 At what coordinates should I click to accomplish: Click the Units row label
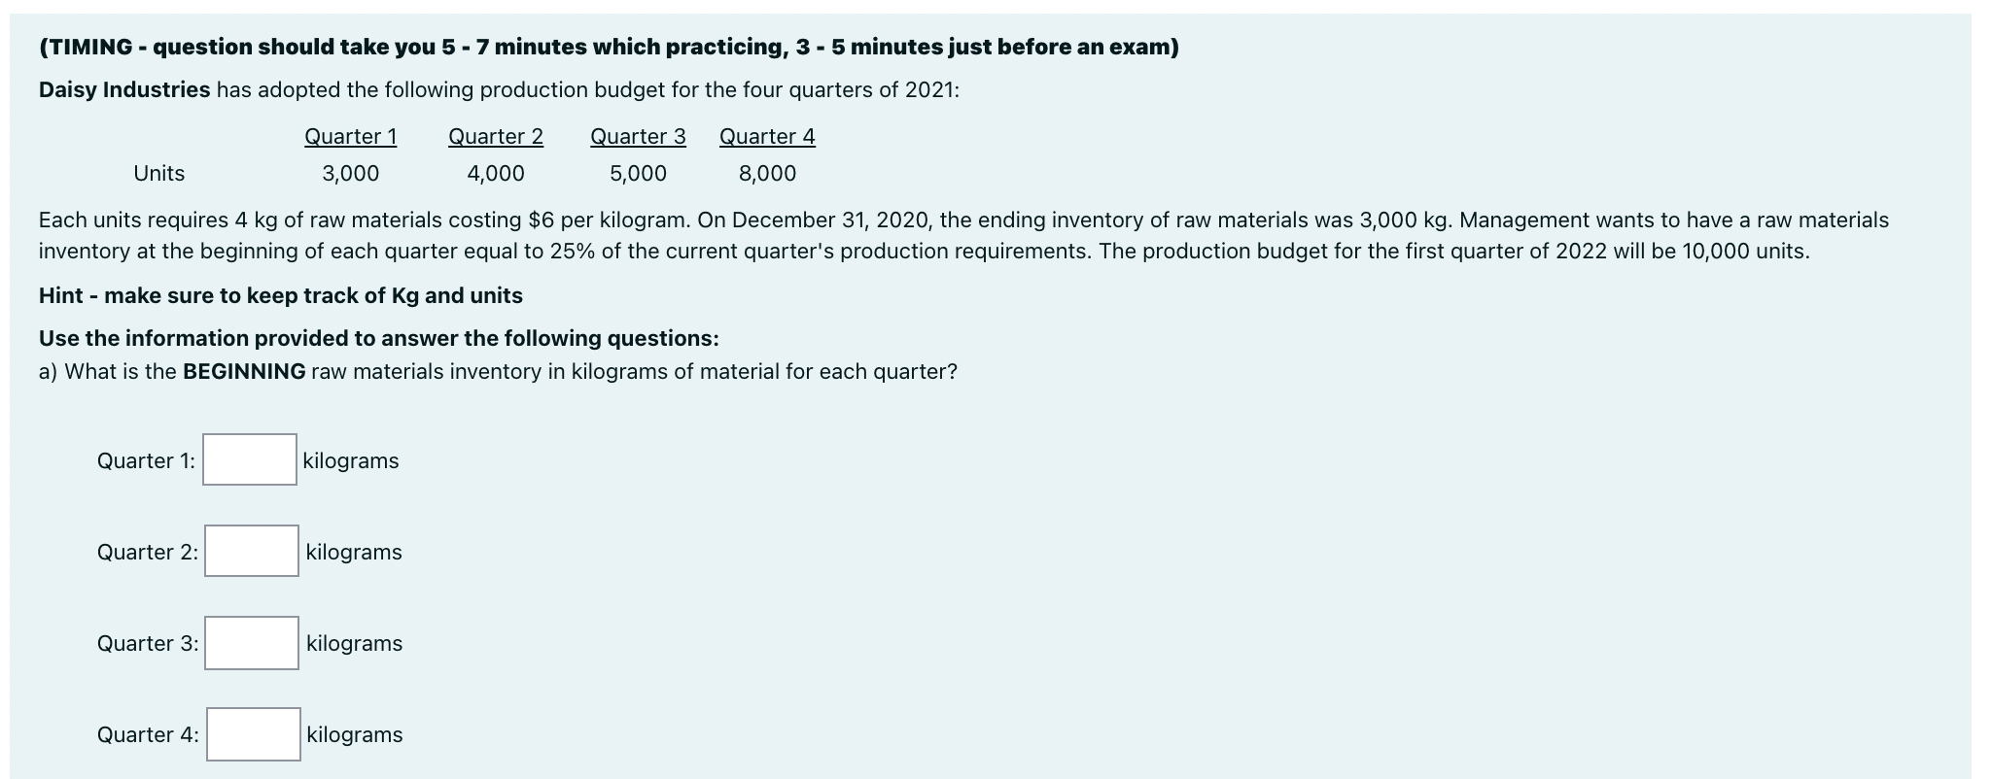click(x=158, y=173)
